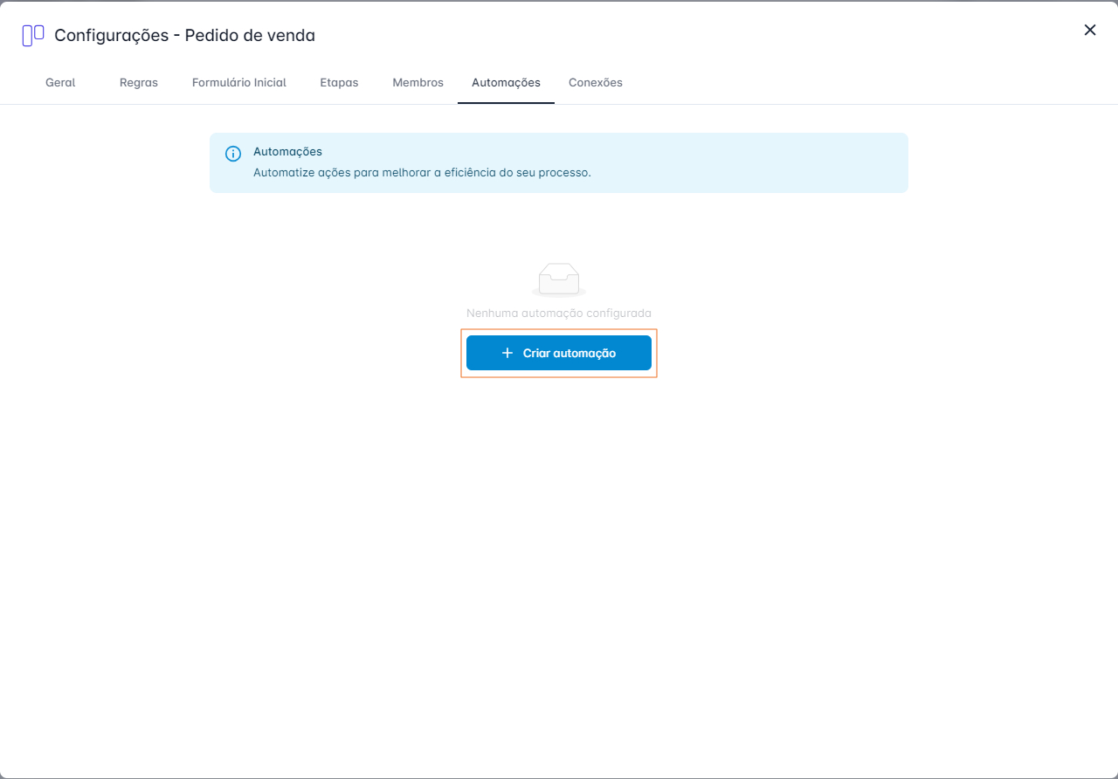
Task: Open the Formulário Inicial tab
Action: [239, 83]
